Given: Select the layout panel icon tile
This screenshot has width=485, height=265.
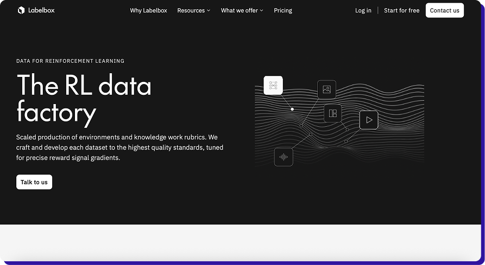Looking at the screenshot, I should 333,113.
